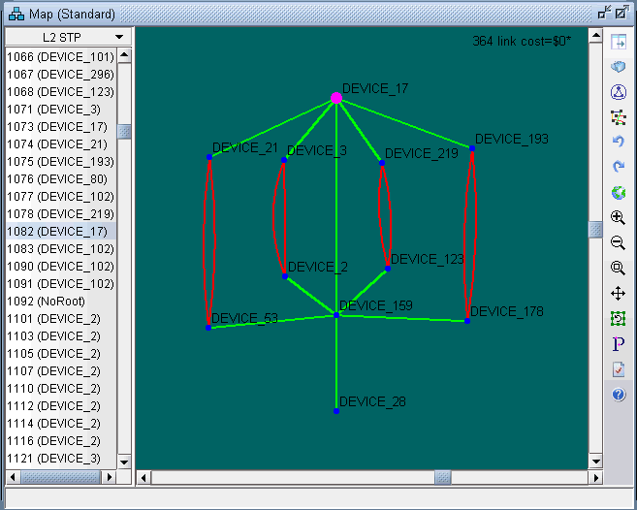This screenshot has height=510, width=637.
Task: Select 1092 (NoRoot) list entry
Action: click(x=48, y=301)
